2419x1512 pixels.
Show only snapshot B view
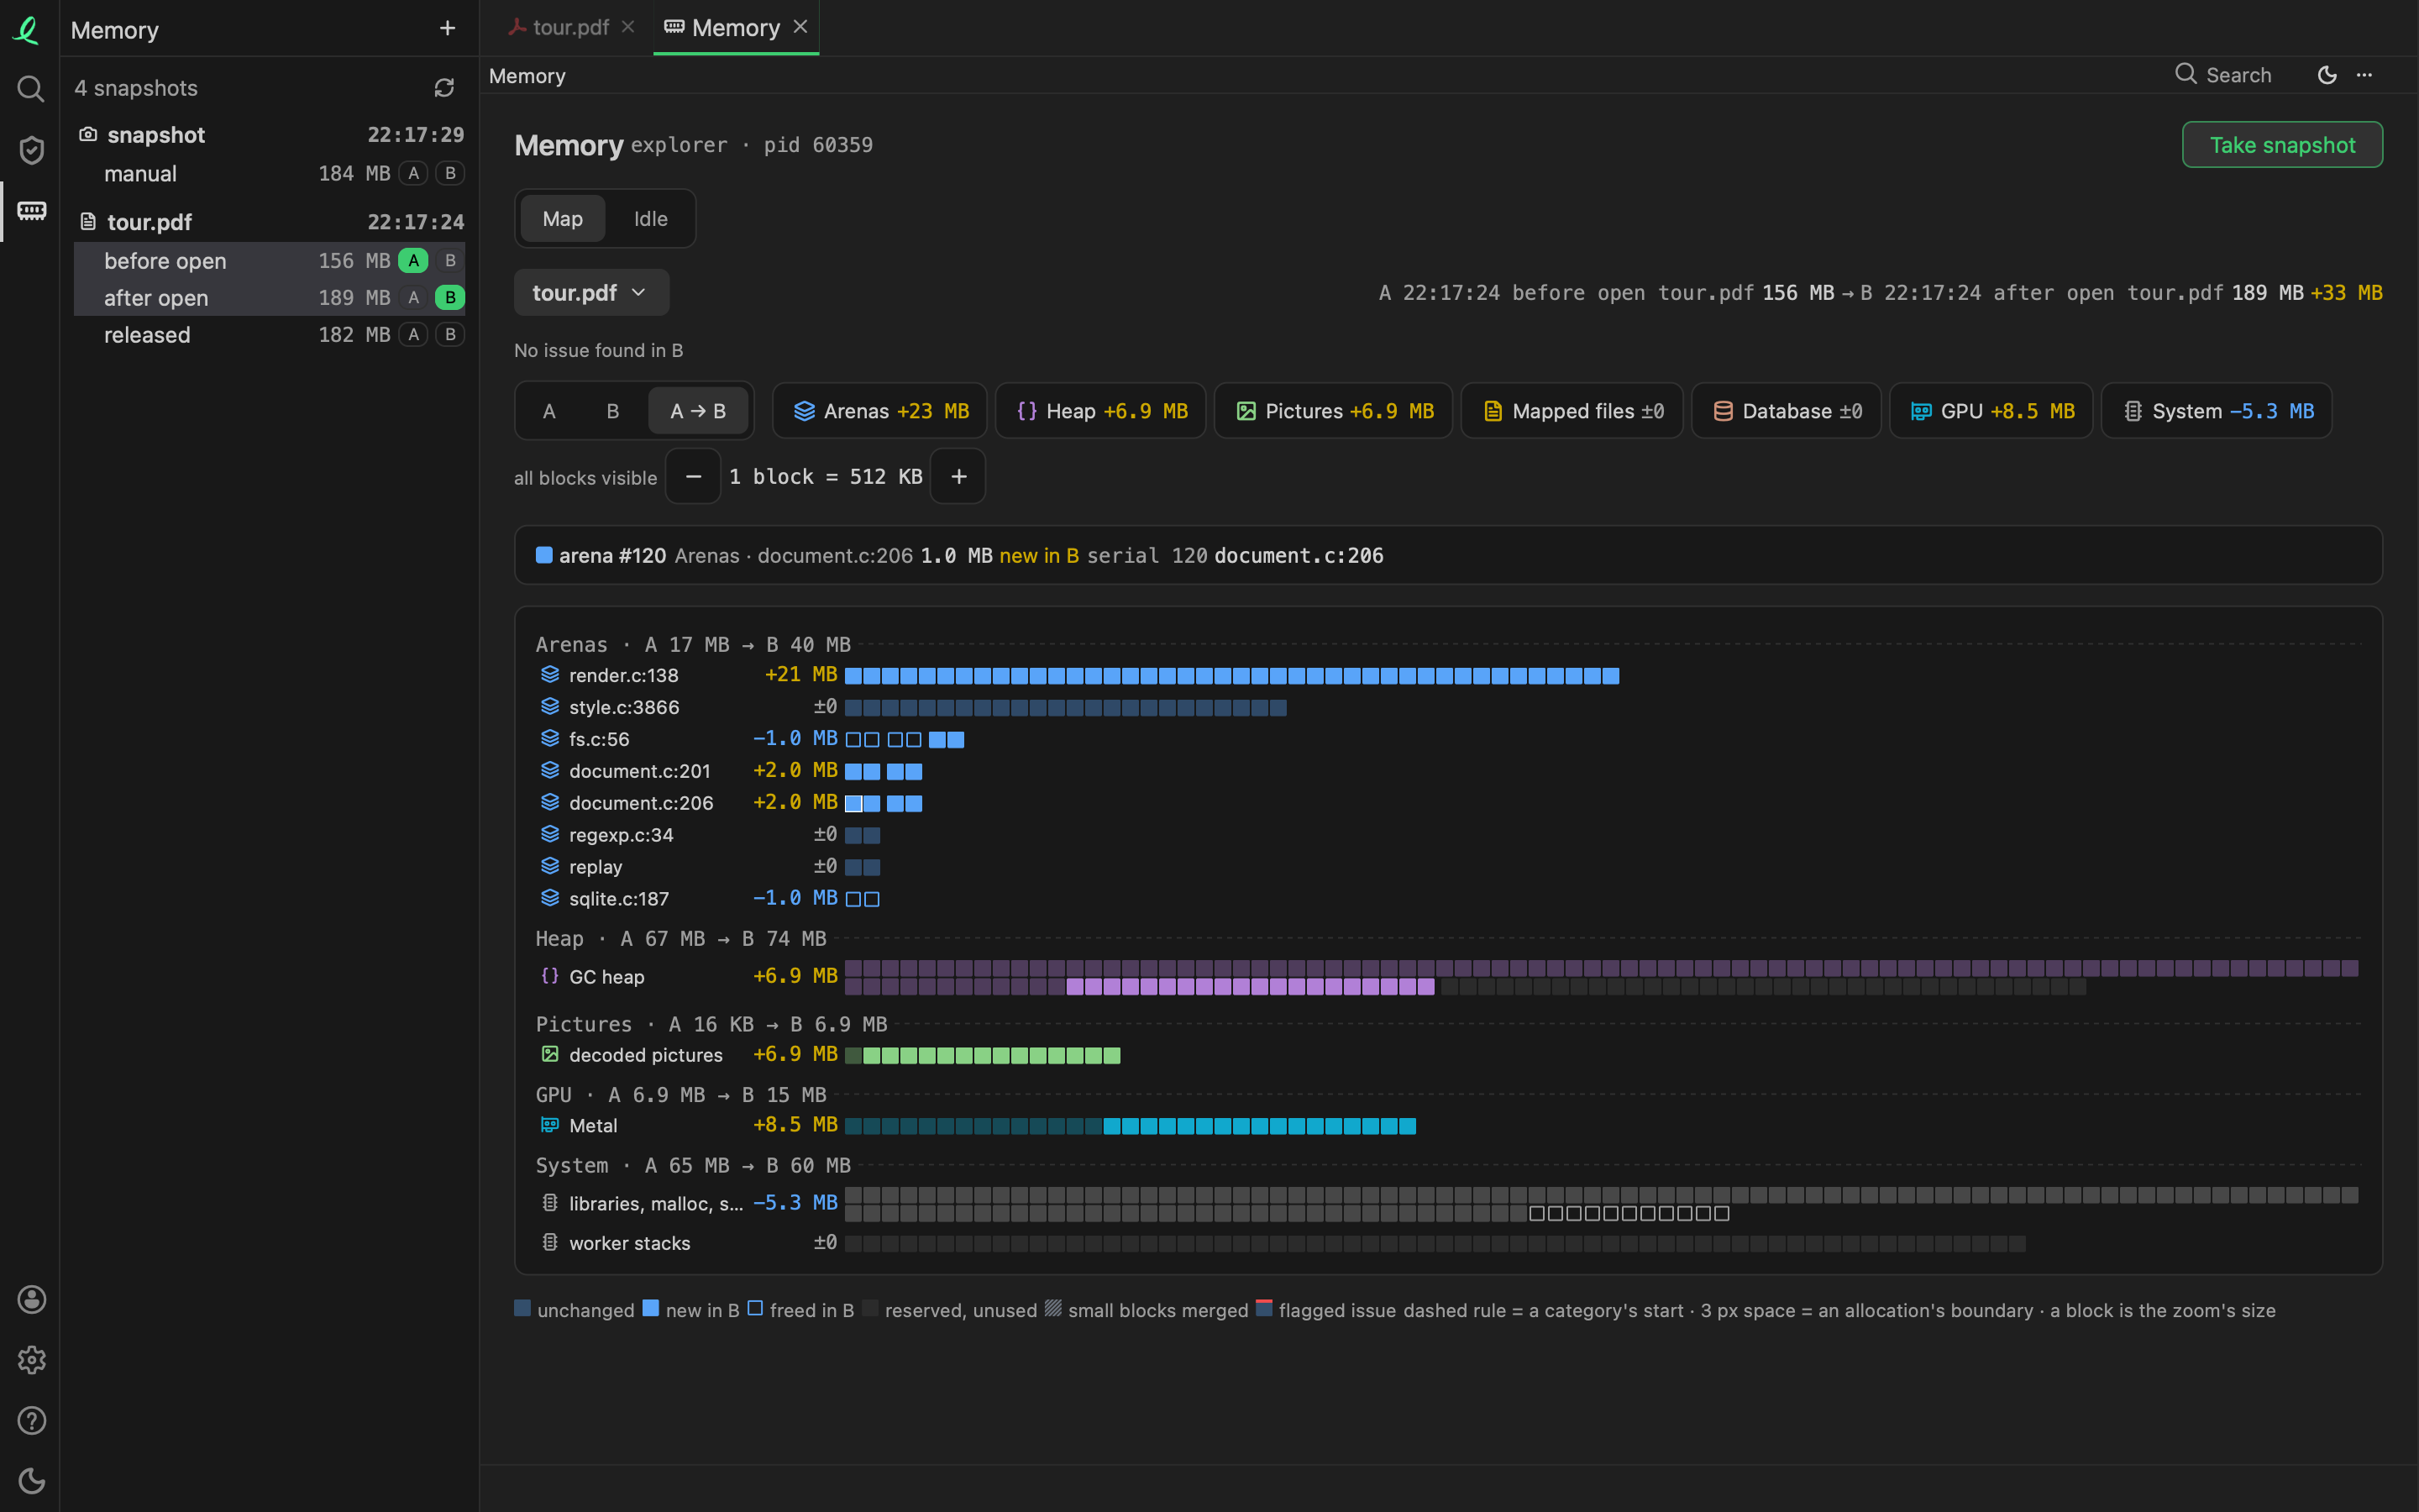click(x=613, y=411)
